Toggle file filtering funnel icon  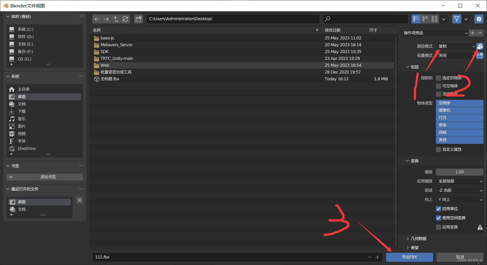click(457, 19)
